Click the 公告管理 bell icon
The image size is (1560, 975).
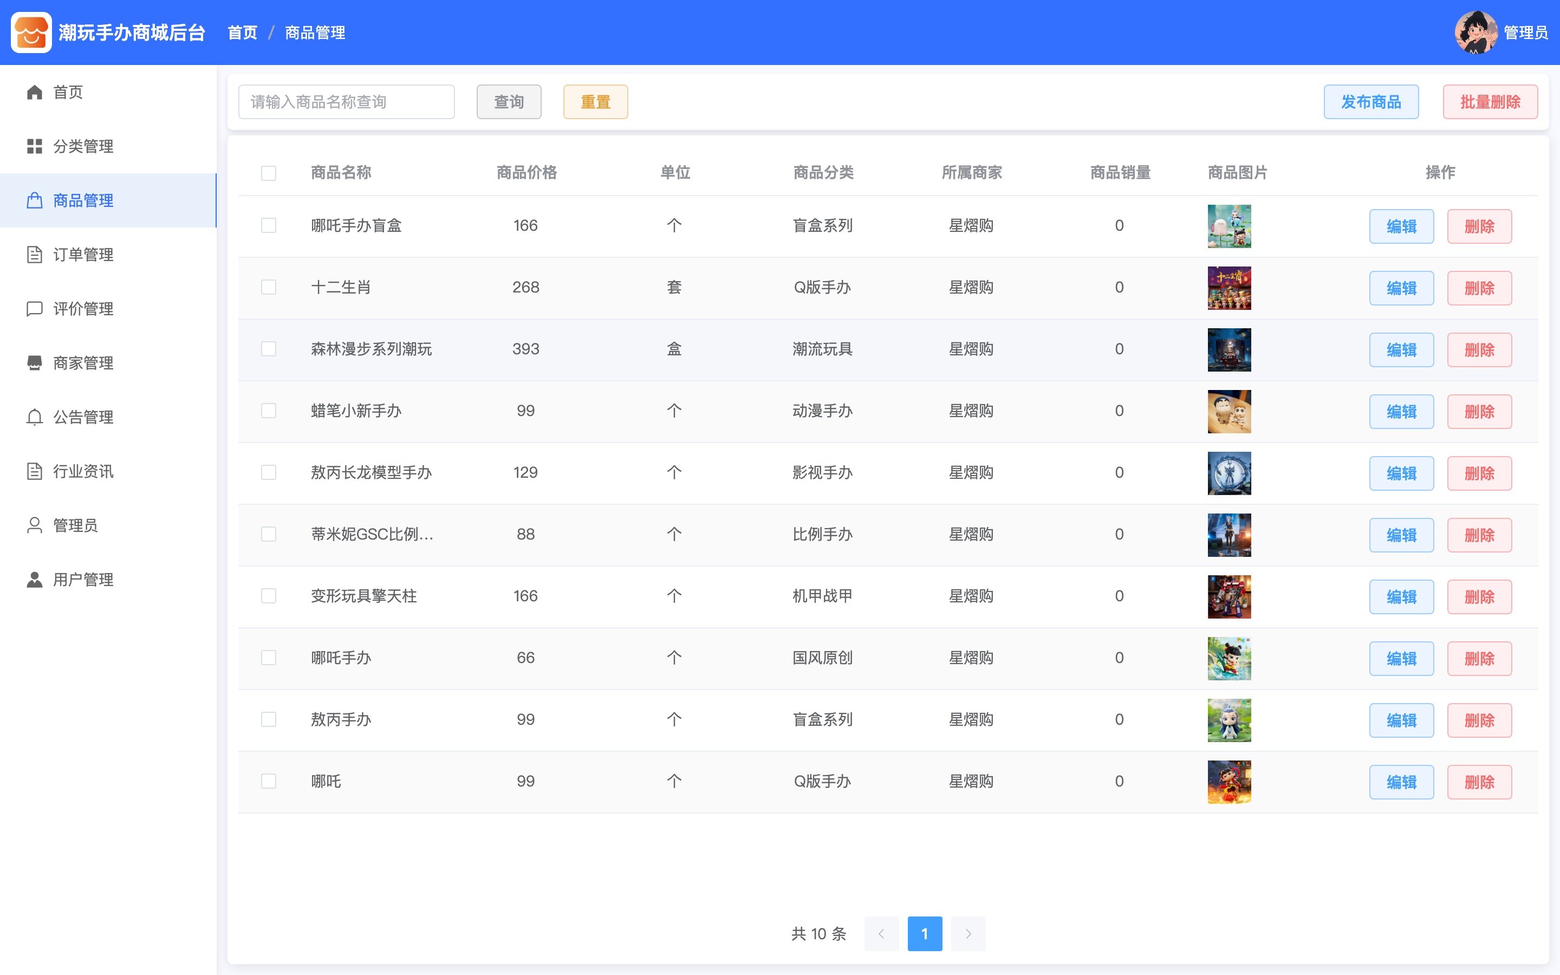coord(35,417)
